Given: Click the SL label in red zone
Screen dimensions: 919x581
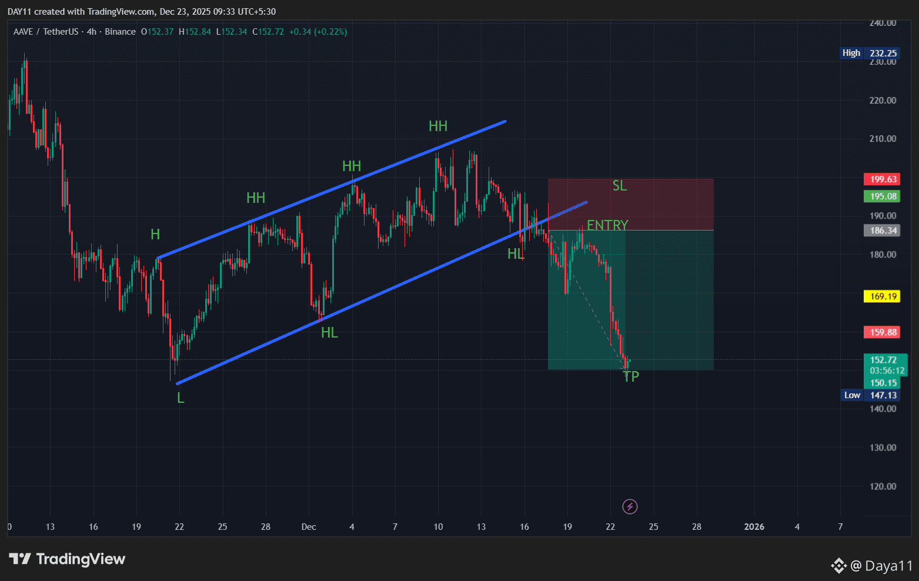Looking at the screenshot, I should point(620,186).
